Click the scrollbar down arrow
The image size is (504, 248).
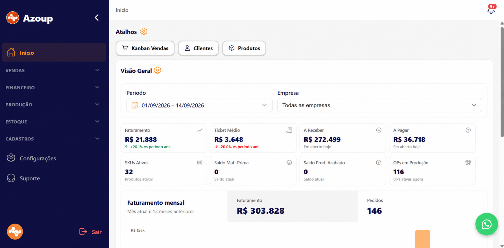(x=502, y=246)
